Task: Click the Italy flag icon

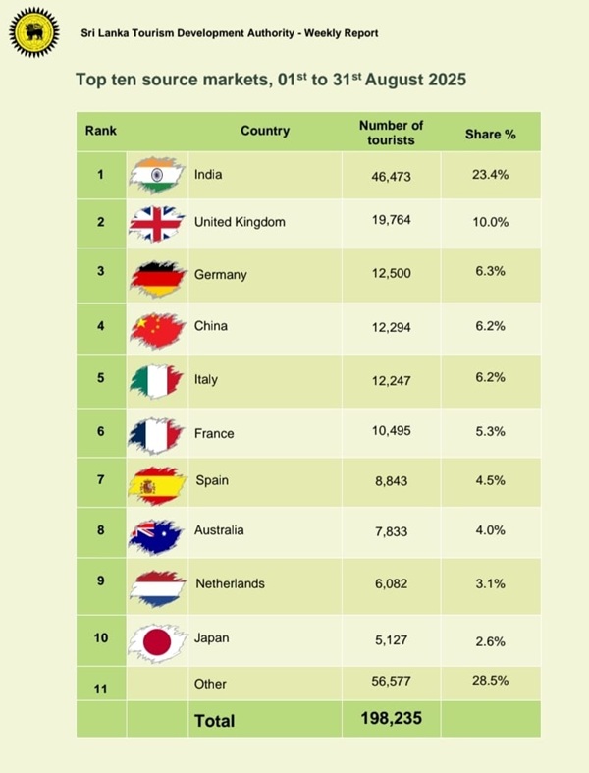Action: (x=157, y=380)
